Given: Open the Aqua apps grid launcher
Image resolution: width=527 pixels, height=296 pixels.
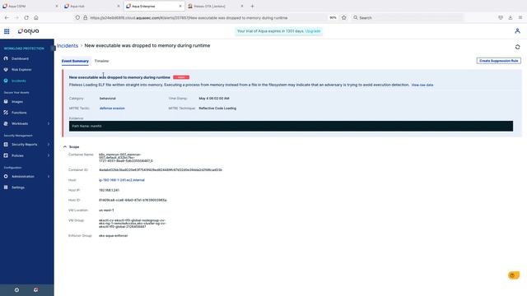Looking at the screenshot, I should tap(7, 31).
